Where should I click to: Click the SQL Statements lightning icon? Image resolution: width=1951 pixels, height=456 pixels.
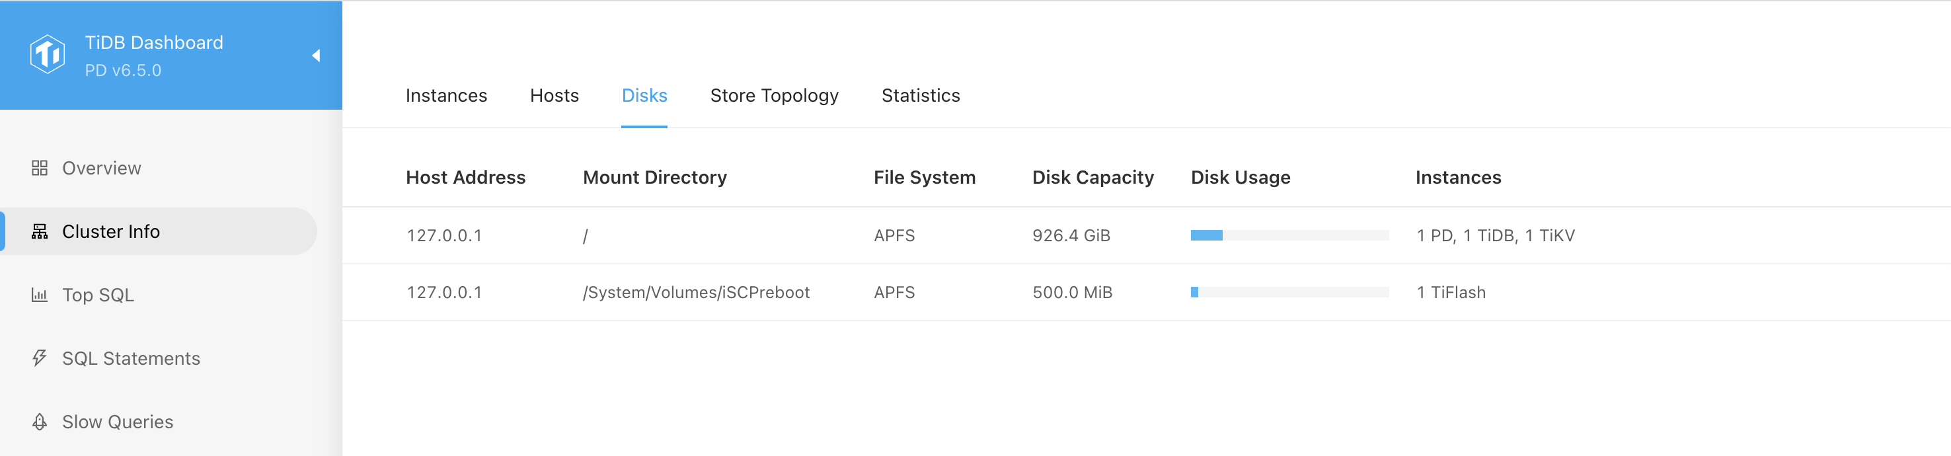tap(40, 358)
